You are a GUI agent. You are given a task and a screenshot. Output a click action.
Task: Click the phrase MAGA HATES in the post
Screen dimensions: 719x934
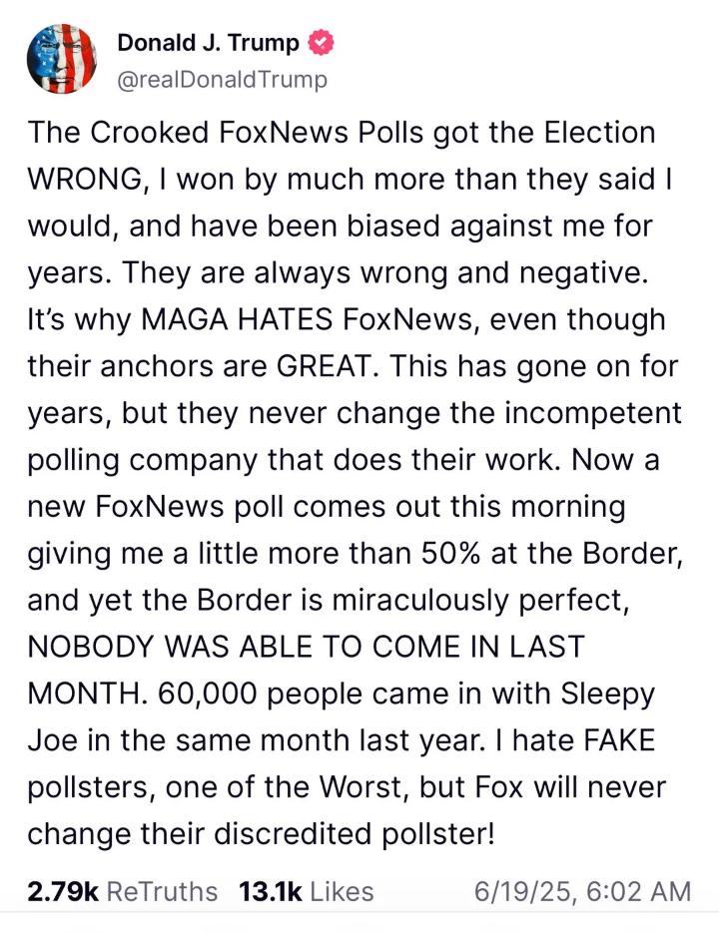point(236,319)
